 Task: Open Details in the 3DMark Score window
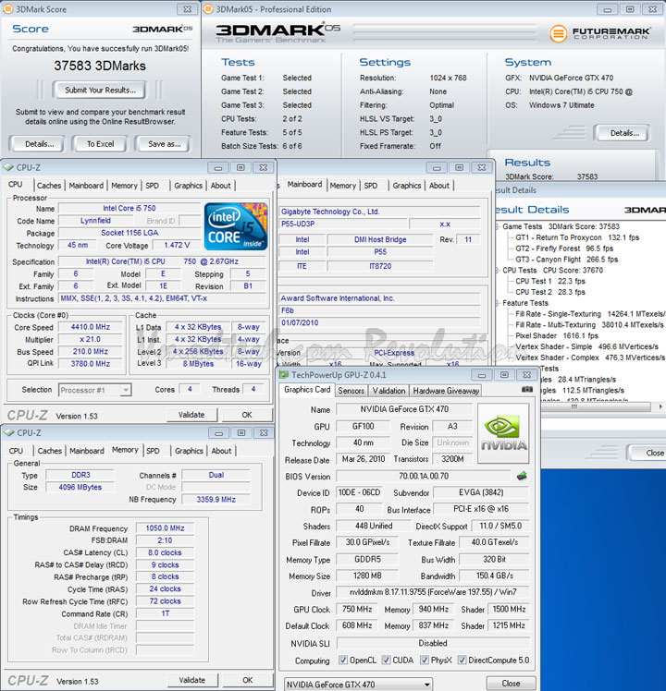pyautogui.click(x=39, y=144)
